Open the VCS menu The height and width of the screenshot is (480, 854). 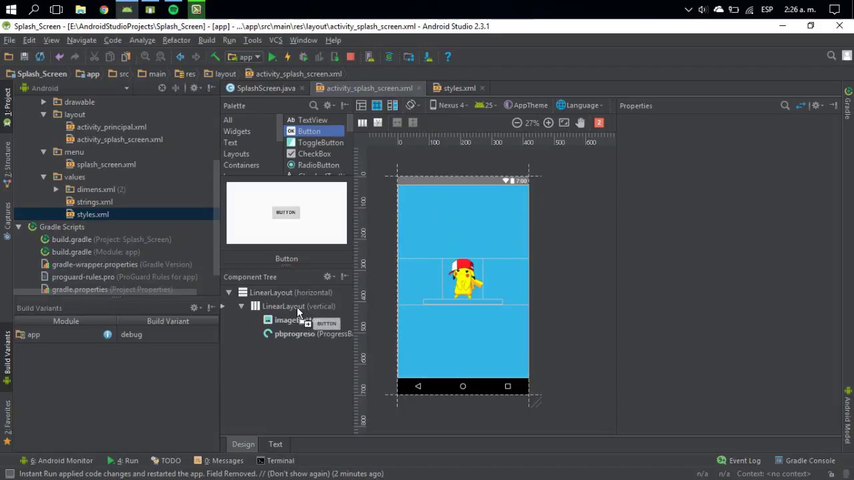click(x=276, y=40)
